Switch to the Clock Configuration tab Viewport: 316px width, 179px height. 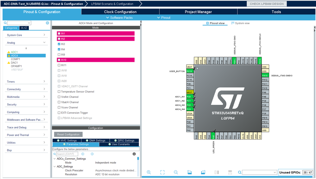120,12
